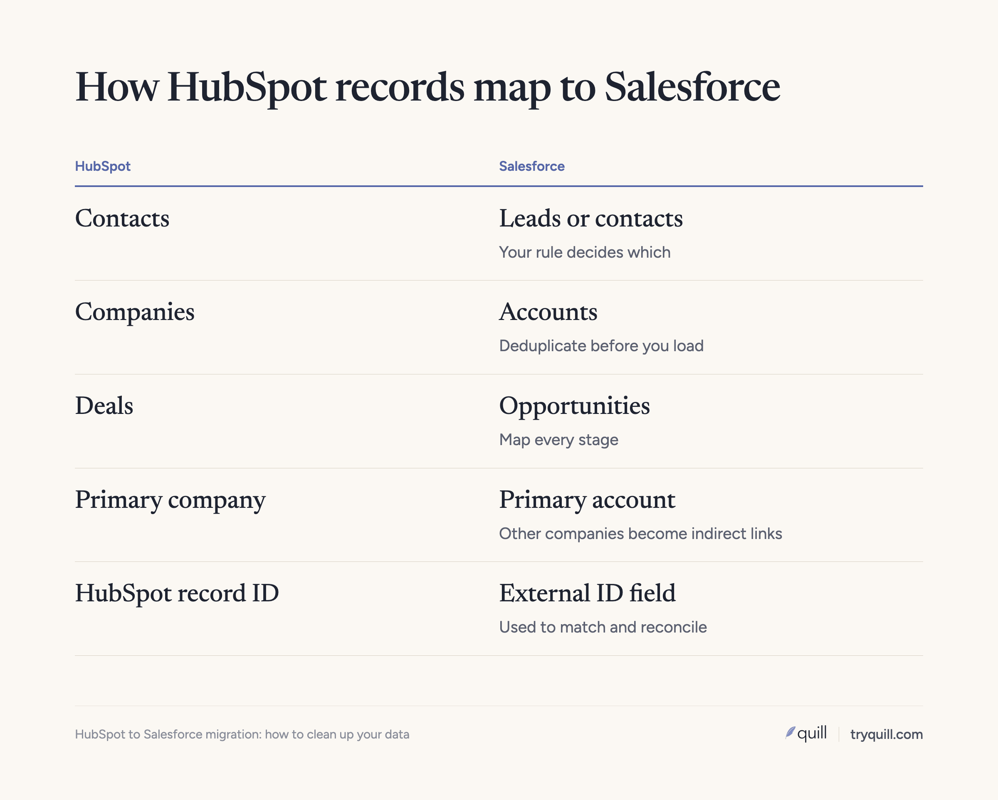
Task: Select the HubSpot column header
Action: [x=103, y=167]
